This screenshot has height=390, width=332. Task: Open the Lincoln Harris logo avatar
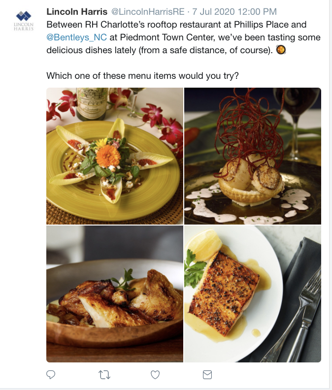click(23, 21)
